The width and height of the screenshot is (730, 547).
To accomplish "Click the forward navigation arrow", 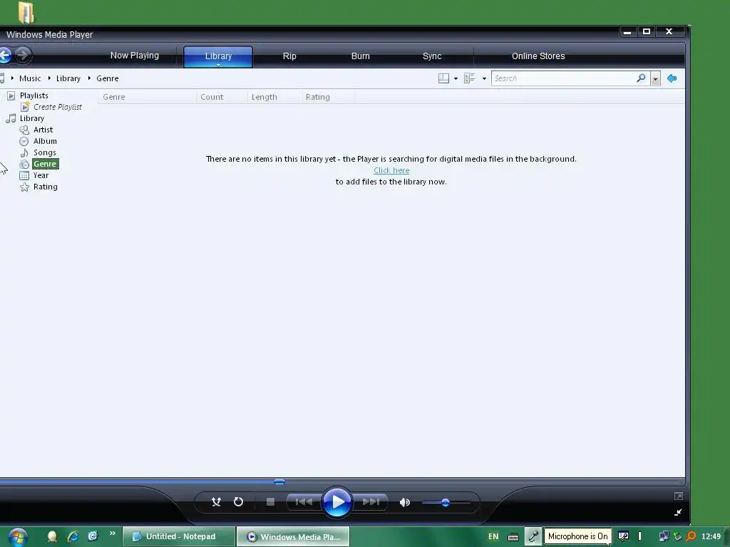I will [23, 56].
